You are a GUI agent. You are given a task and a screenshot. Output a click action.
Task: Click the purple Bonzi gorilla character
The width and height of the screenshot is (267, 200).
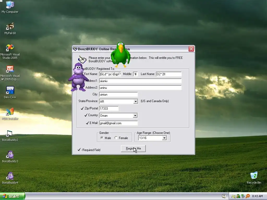78,77
